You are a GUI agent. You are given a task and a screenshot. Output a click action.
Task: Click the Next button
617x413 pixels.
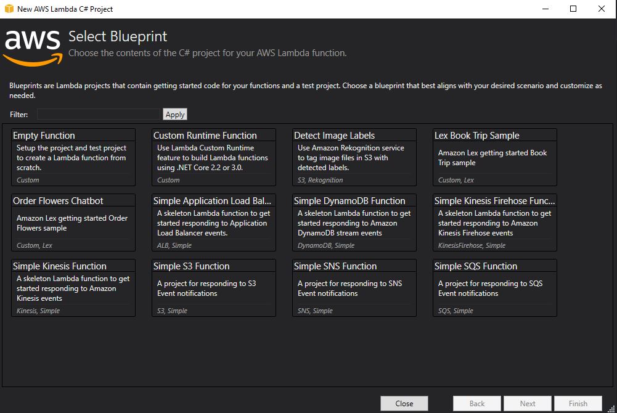[528, 404]
